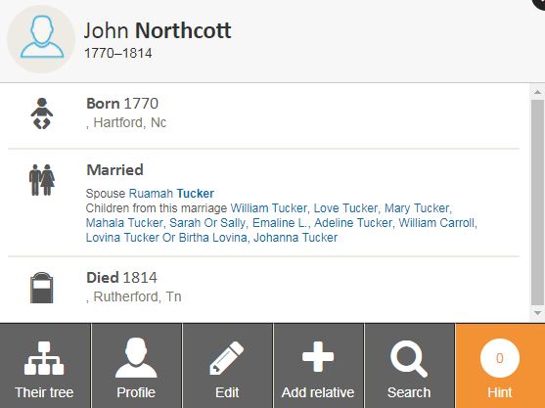Open Love Tucker's record
This screenshot has height=408, width=545.
345,207
